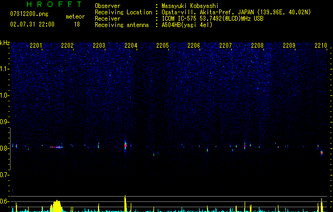The width and height of the screenshot is (333, 212).
Task: Click the long horizontal meteor echo near 2202
Action: tap(57, 147)
